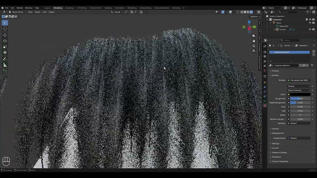
Task: Click the fake user shield icon
Action: coord(300,66)
